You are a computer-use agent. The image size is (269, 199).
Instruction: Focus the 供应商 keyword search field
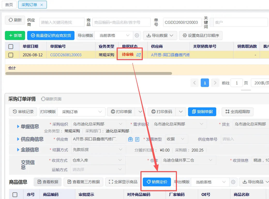pos(62,22)
